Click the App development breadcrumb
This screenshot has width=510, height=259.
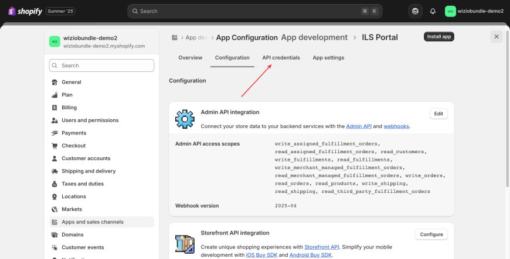tap(314, 37)
